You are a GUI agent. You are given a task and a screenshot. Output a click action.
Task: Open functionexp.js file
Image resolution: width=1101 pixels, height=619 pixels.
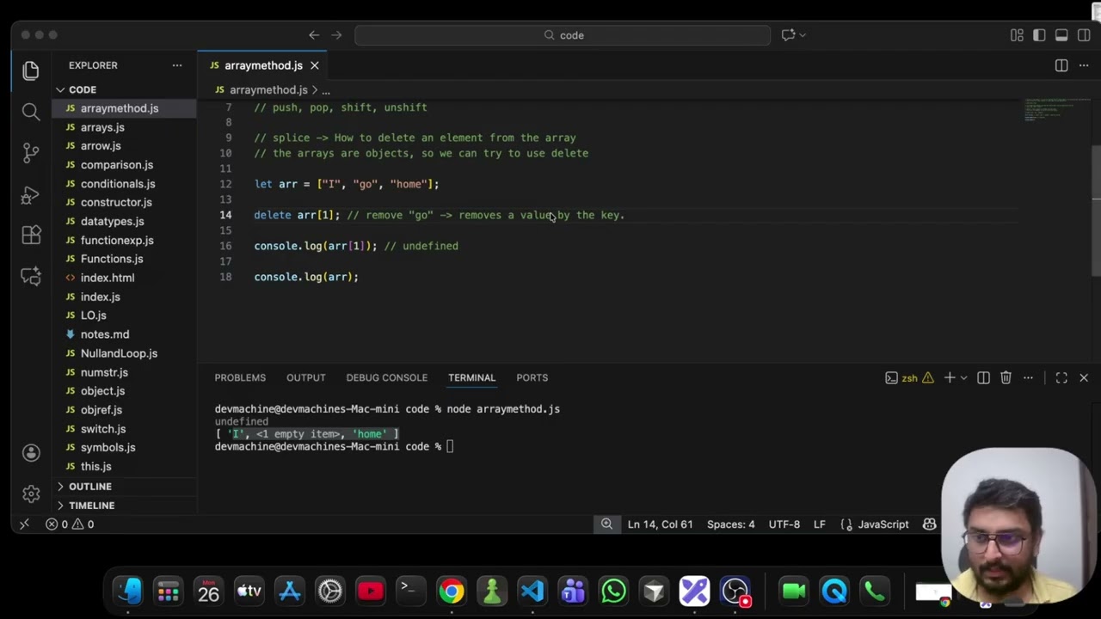tap(117, 241)
